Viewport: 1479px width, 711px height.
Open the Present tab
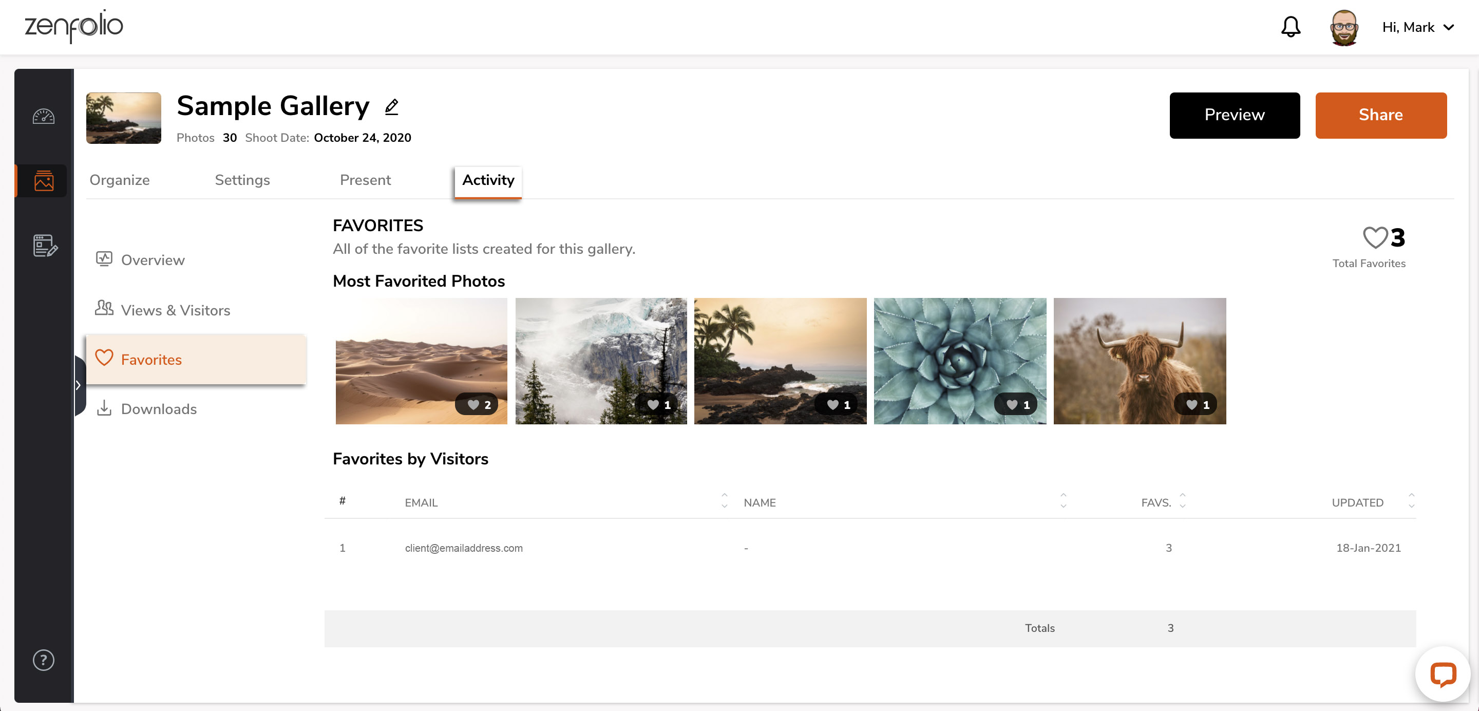365,180
